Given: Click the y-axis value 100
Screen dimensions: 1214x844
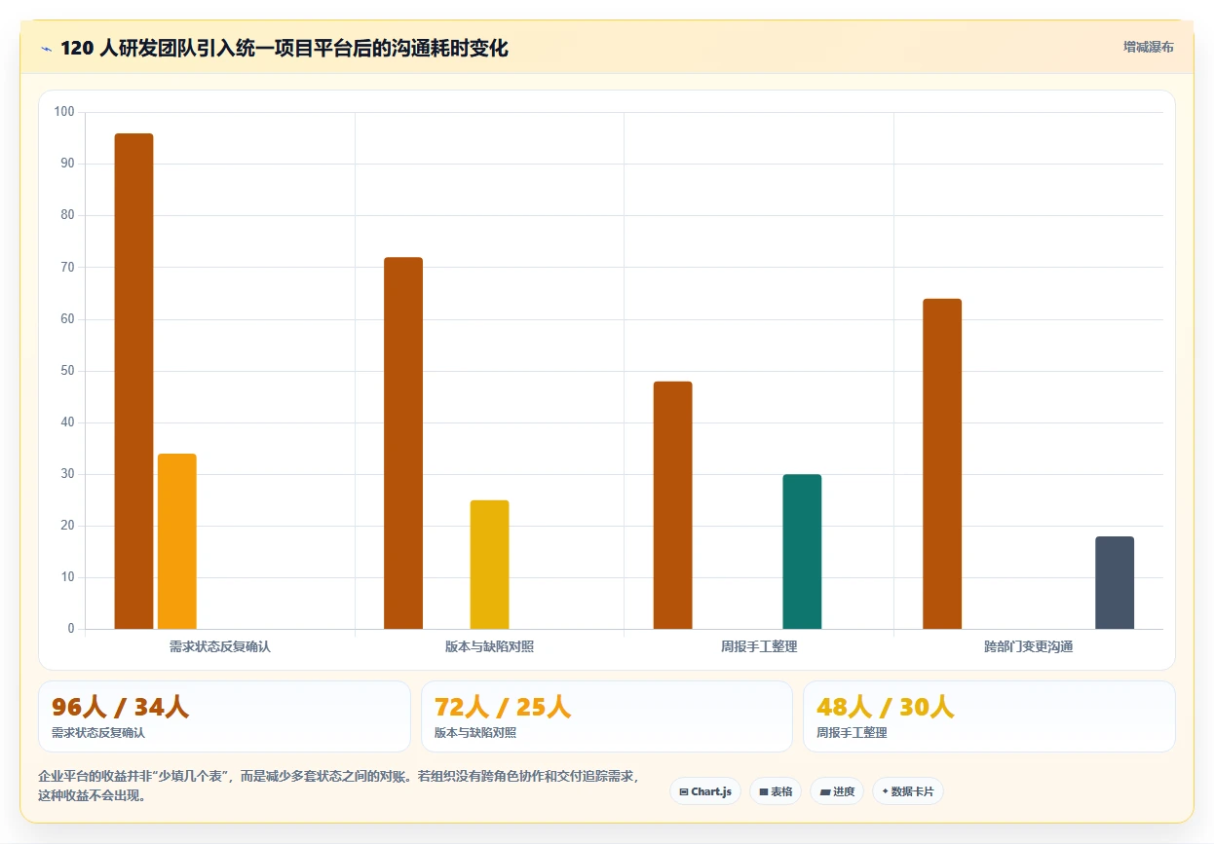Looking at the screenshot, I should tap(64, 112).
